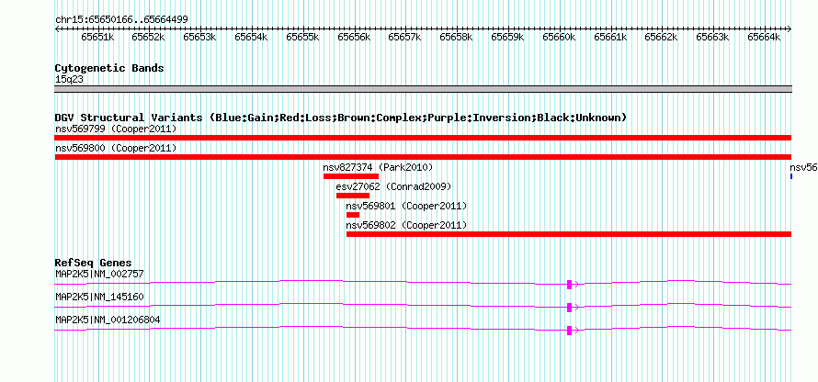Click the 65657k ruler tick label
Viewport: 818px width, 382px height.
pyautogui.click(x=405, y=37)
